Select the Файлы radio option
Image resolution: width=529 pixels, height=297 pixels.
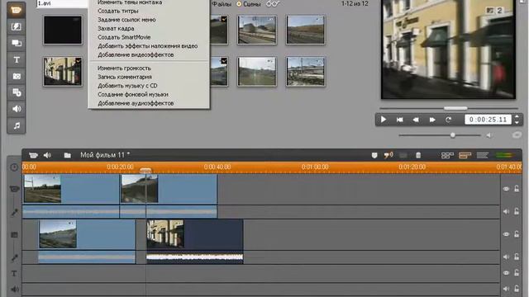[222, 4]
